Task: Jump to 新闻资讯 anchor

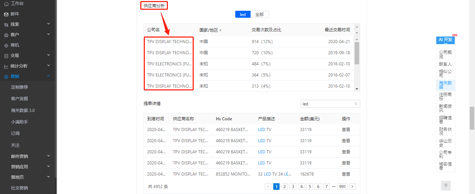Action: 445,108
